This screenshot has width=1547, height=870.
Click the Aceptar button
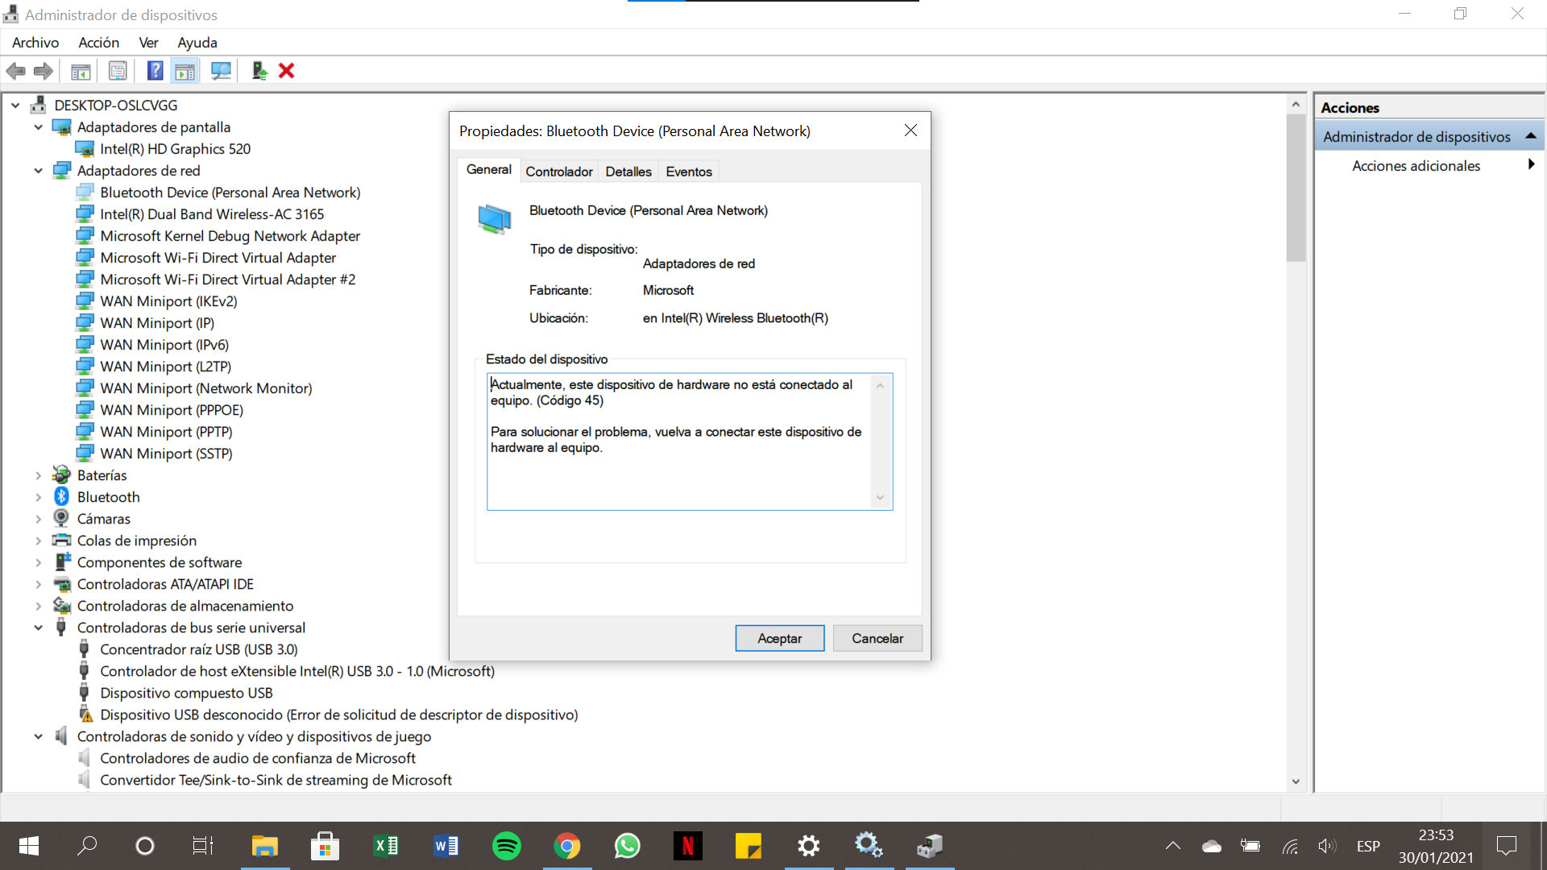[779, 638]
